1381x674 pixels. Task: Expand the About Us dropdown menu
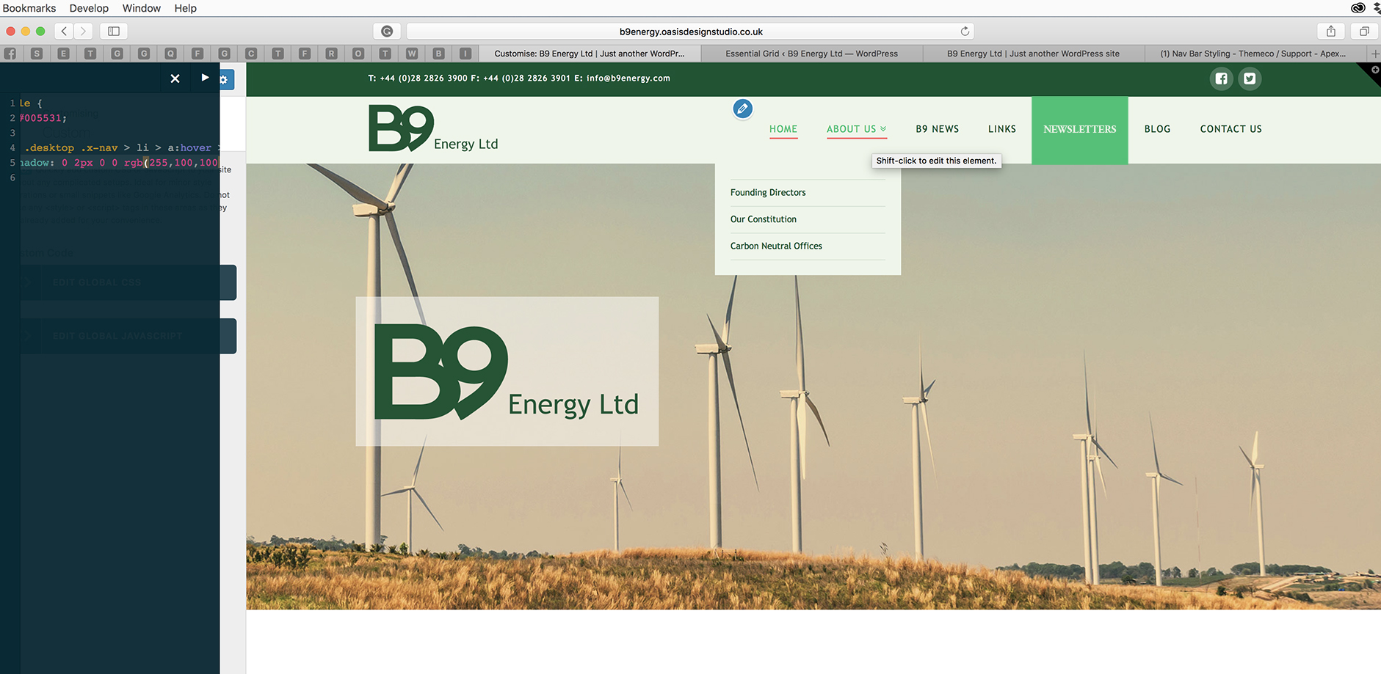coord(856,129)
